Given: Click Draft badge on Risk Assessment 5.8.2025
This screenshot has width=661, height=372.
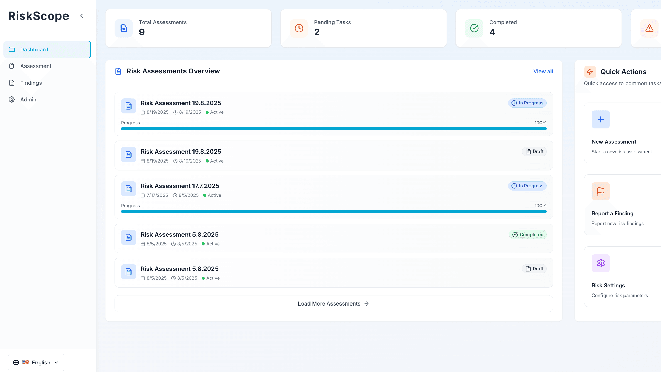Looking at the screenshot, I should click(x=534, y=269).
